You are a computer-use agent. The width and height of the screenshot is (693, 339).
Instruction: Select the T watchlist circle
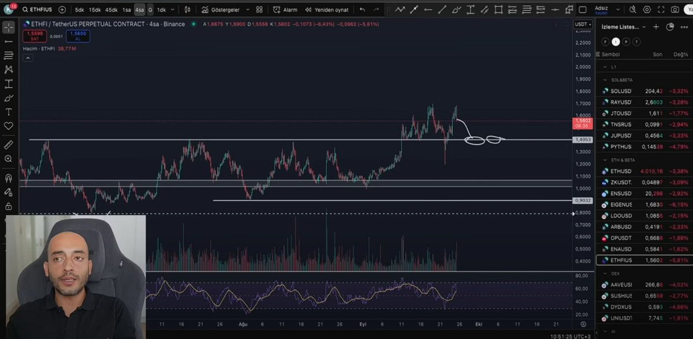pyautogui.click(x=636, y=42)
